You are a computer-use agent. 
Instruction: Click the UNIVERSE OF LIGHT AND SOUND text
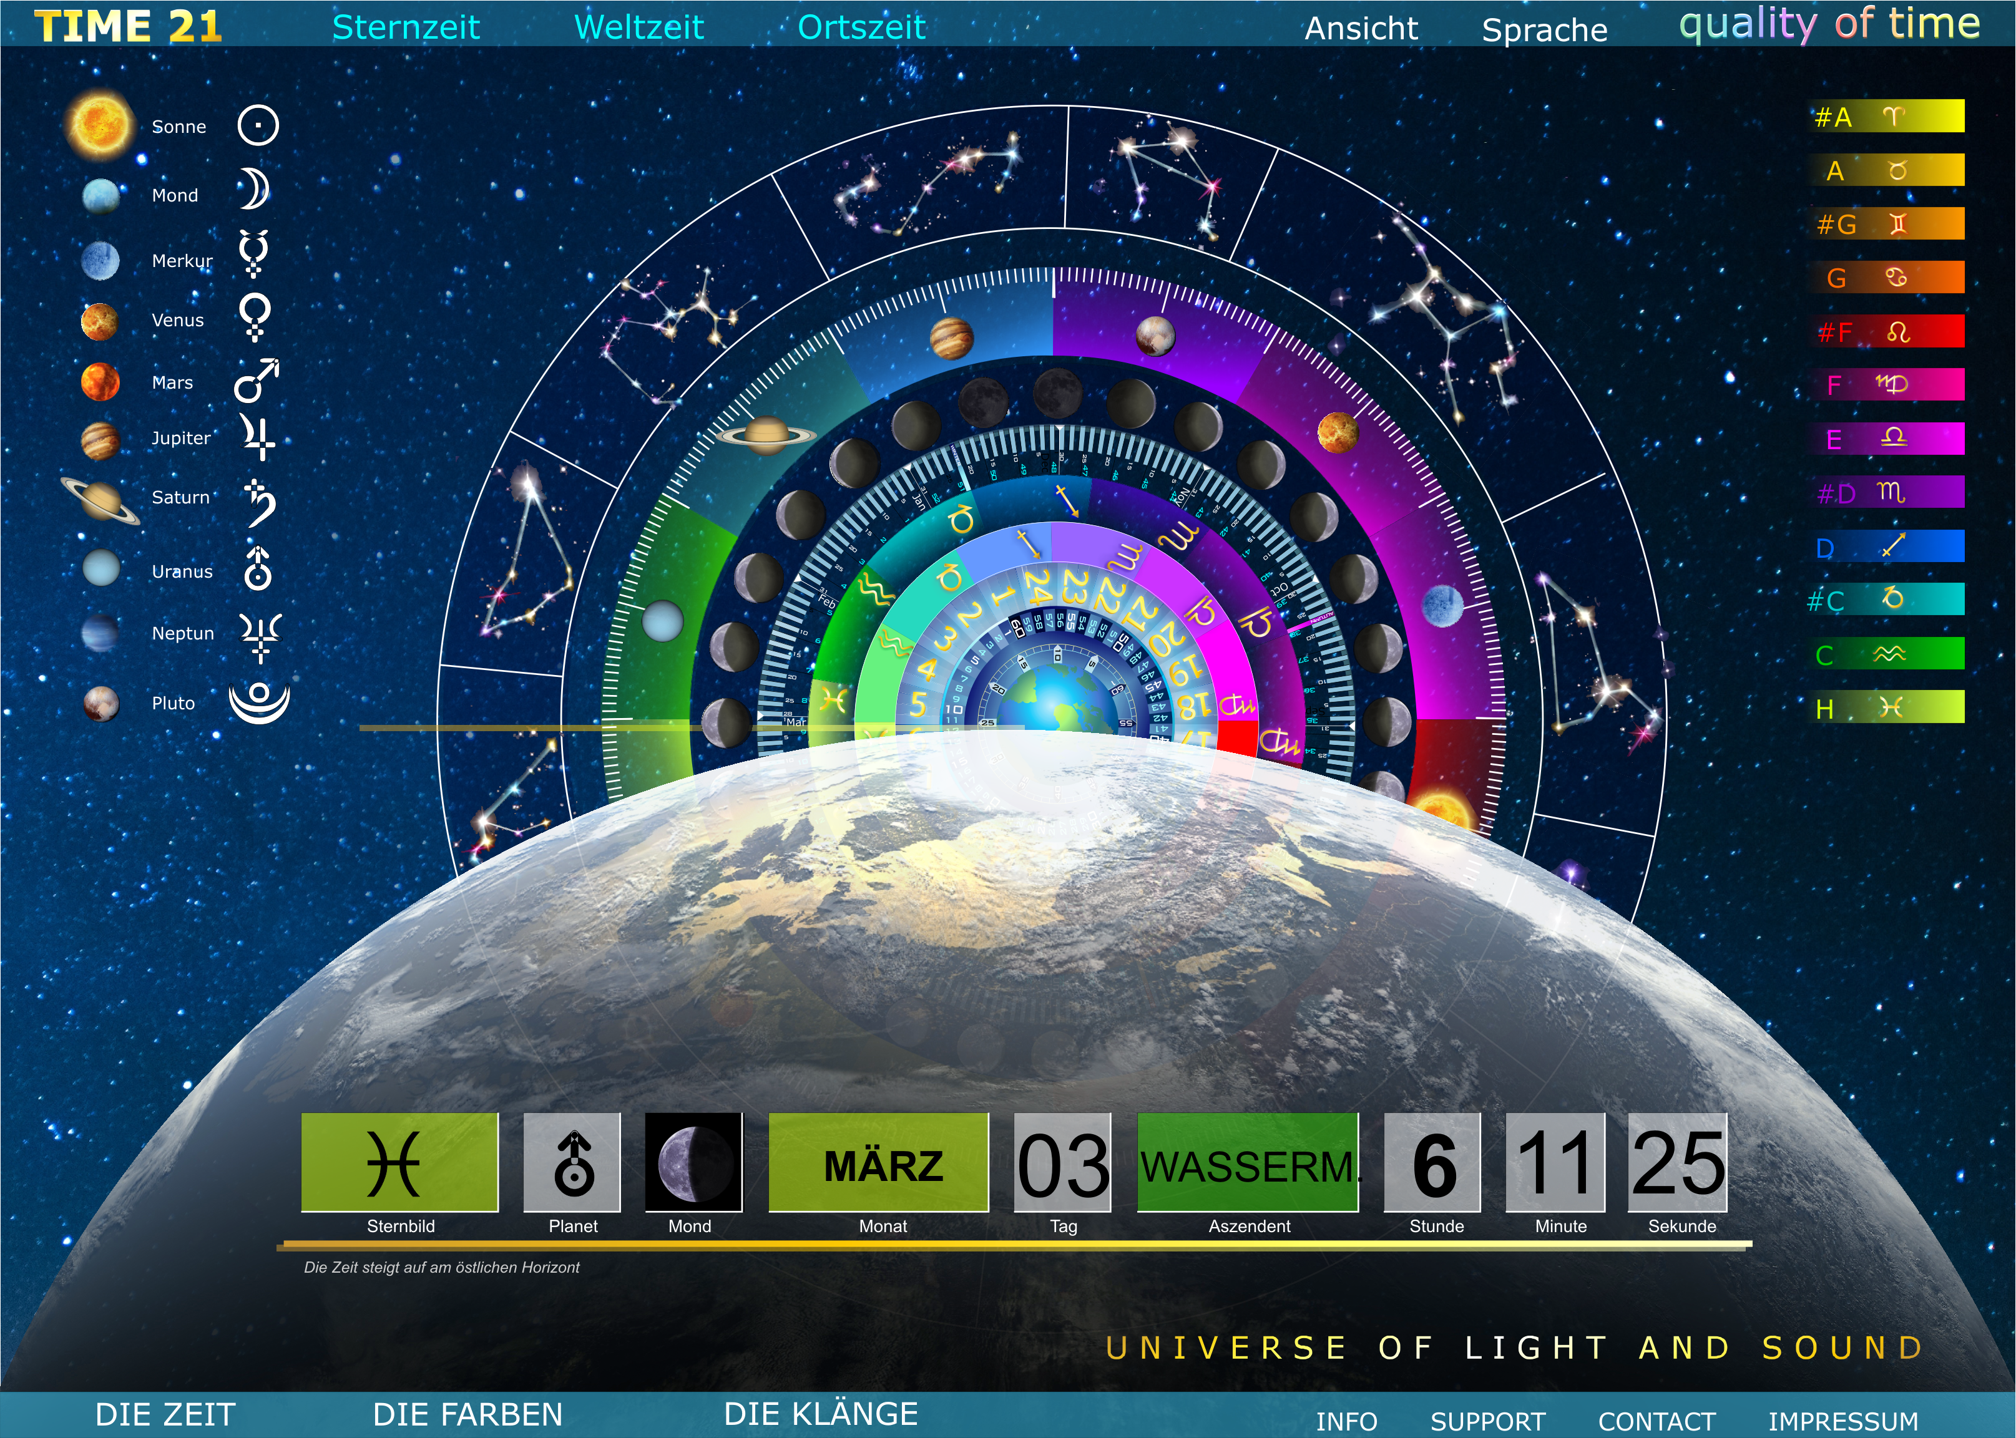tap(1515, 1348)
